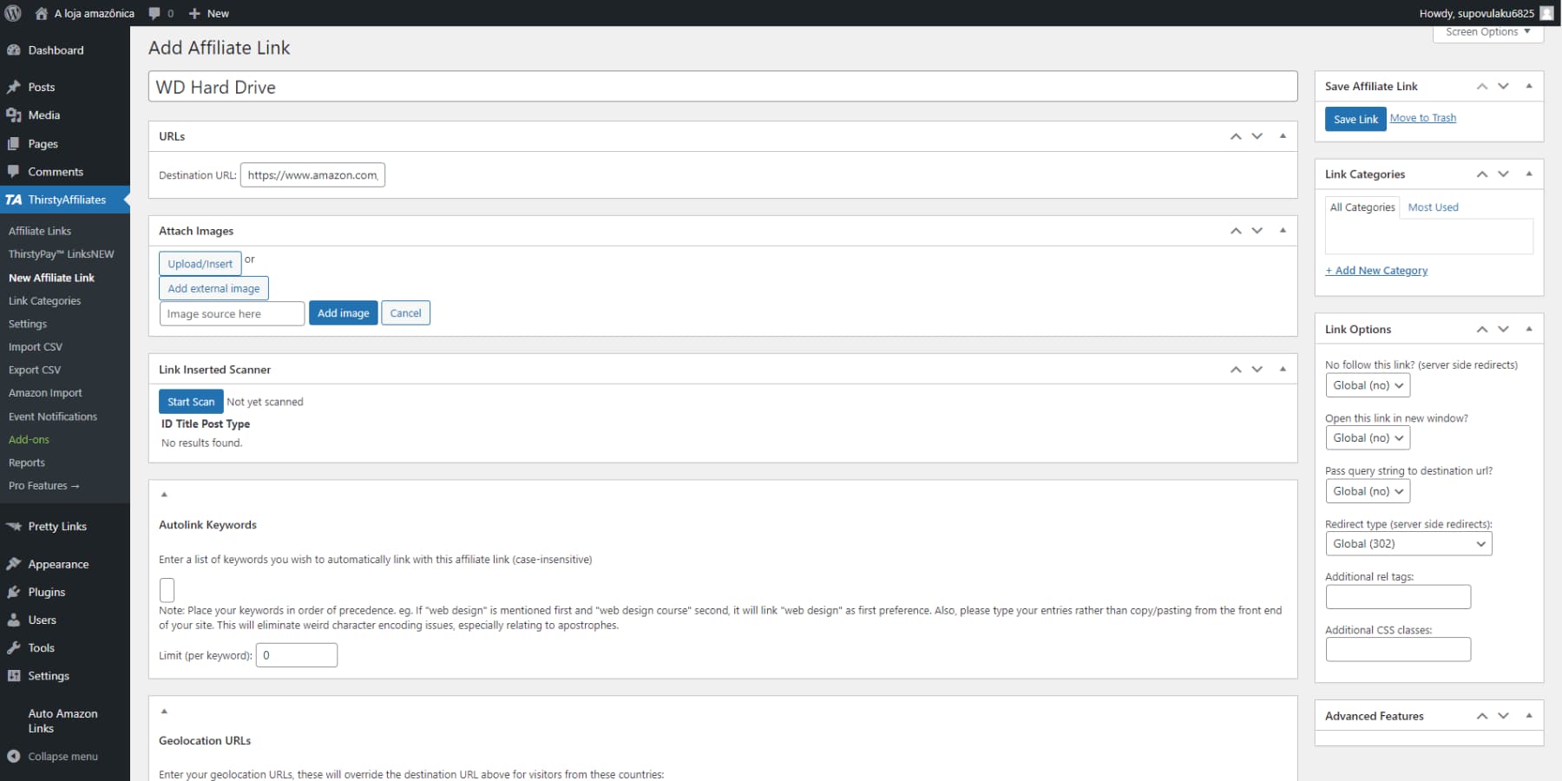Click the Media library icon
Image resolution: width=1562 pixels, height=781 pixels.
coord(13,115)
